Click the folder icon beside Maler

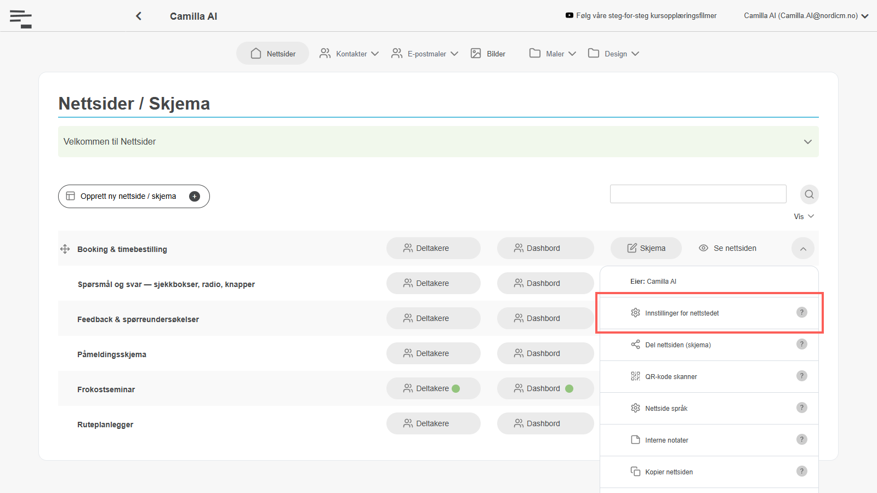pos(535,53)
